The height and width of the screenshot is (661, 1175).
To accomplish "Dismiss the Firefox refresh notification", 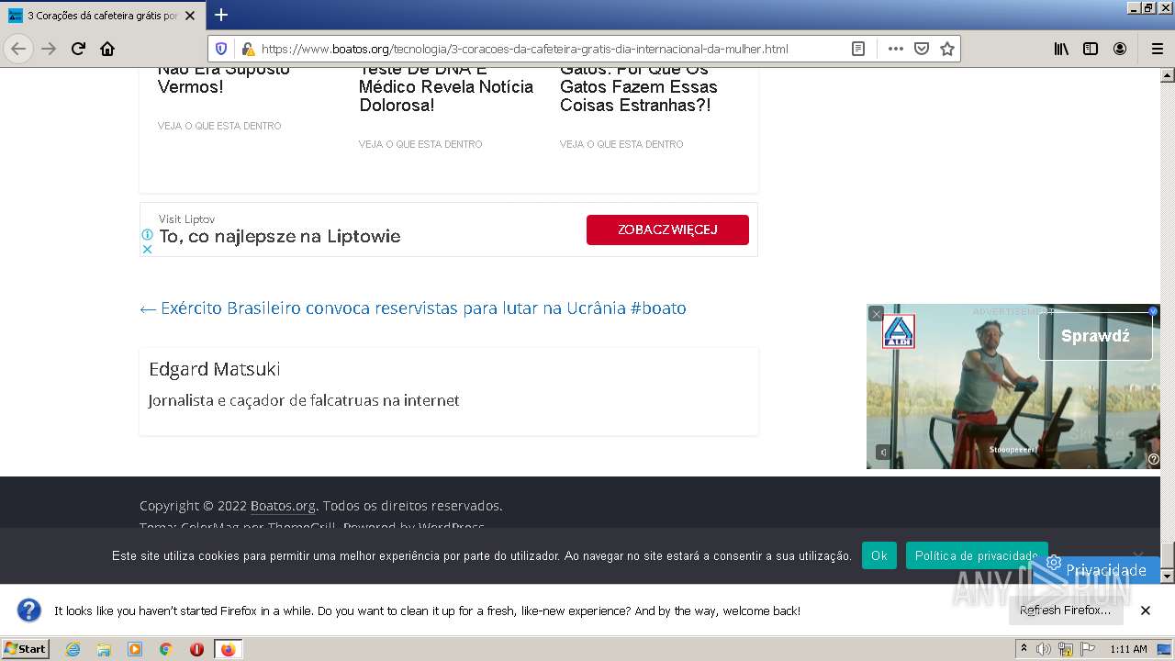I will pyautogui.click(x=1146, y=611).
